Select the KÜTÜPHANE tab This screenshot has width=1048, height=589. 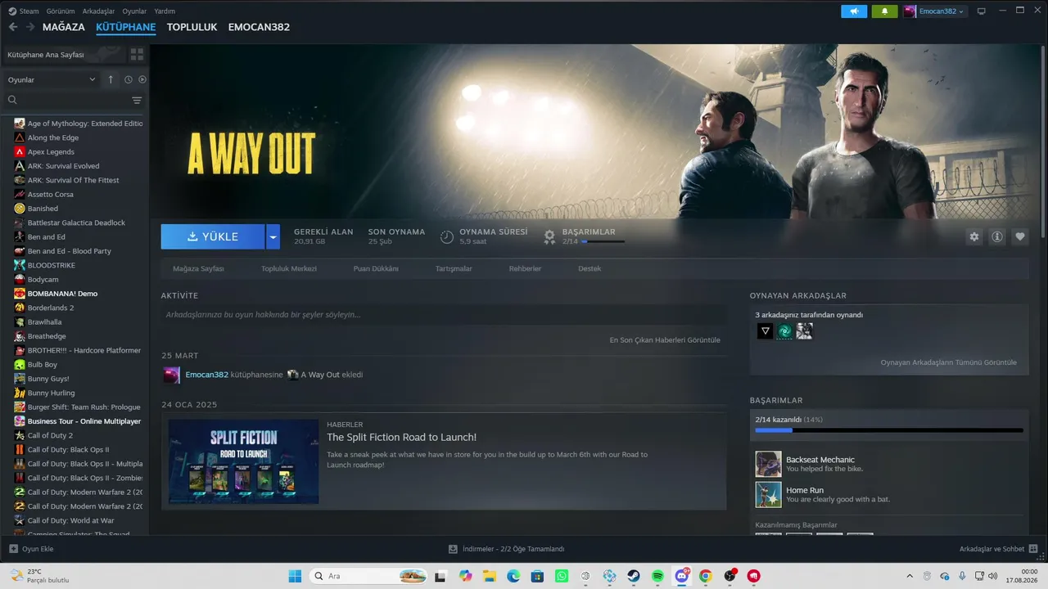pos(125,27)
